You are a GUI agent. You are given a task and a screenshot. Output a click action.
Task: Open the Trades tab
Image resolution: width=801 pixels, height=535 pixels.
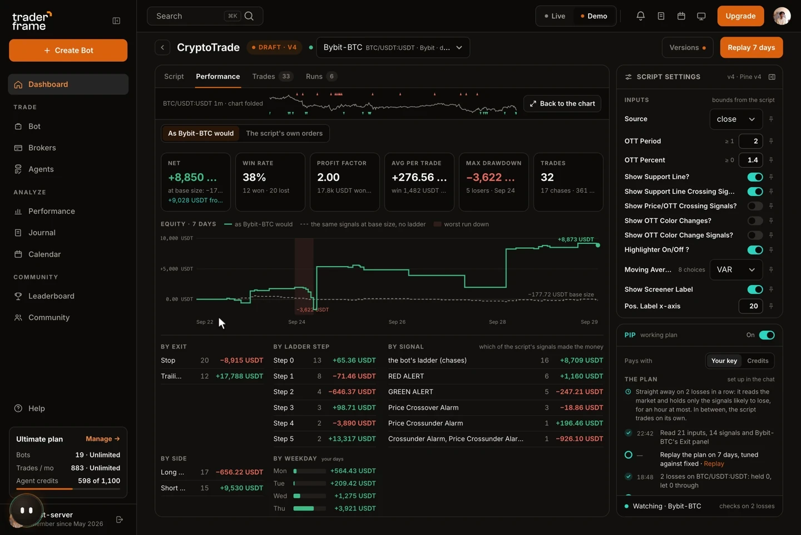[272, 77]
